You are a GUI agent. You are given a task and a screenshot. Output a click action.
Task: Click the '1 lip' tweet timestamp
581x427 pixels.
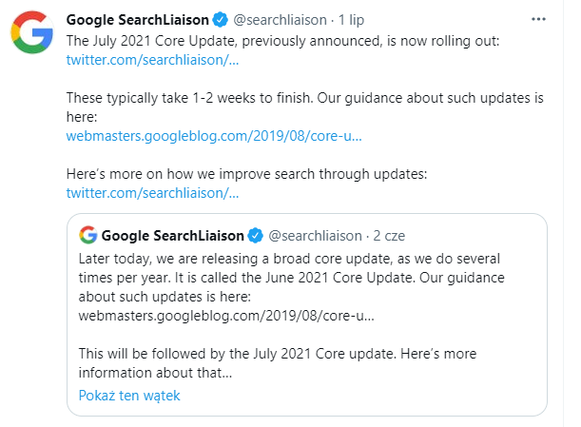click(351, 20)
